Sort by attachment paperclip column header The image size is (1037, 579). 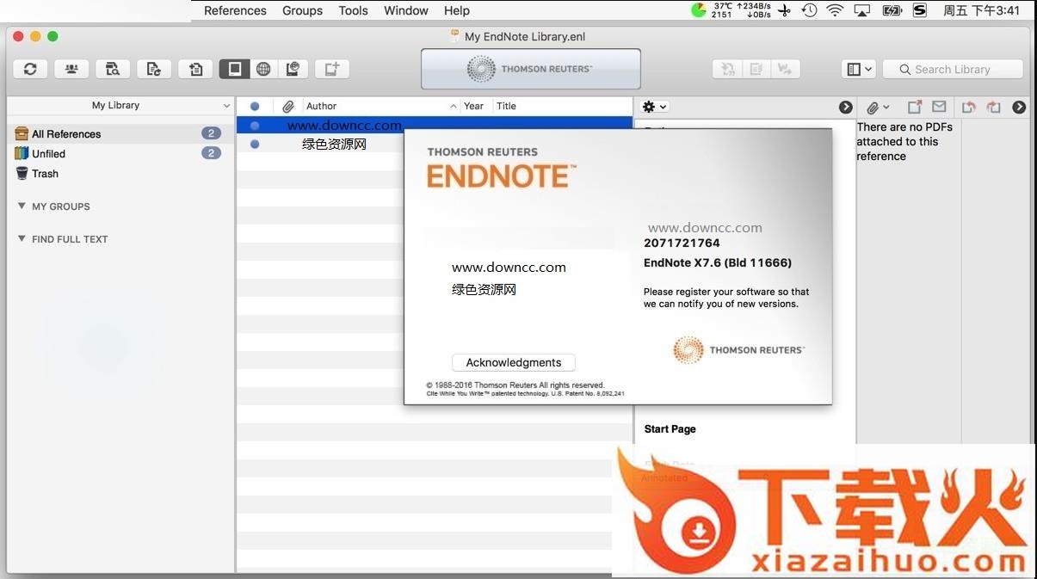[288, 106]
